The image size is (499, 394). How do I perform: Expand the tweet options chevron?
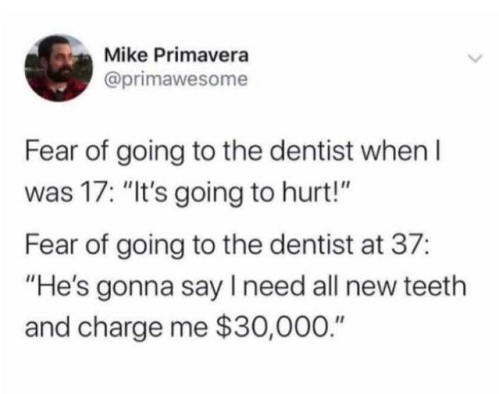(475, 58)
